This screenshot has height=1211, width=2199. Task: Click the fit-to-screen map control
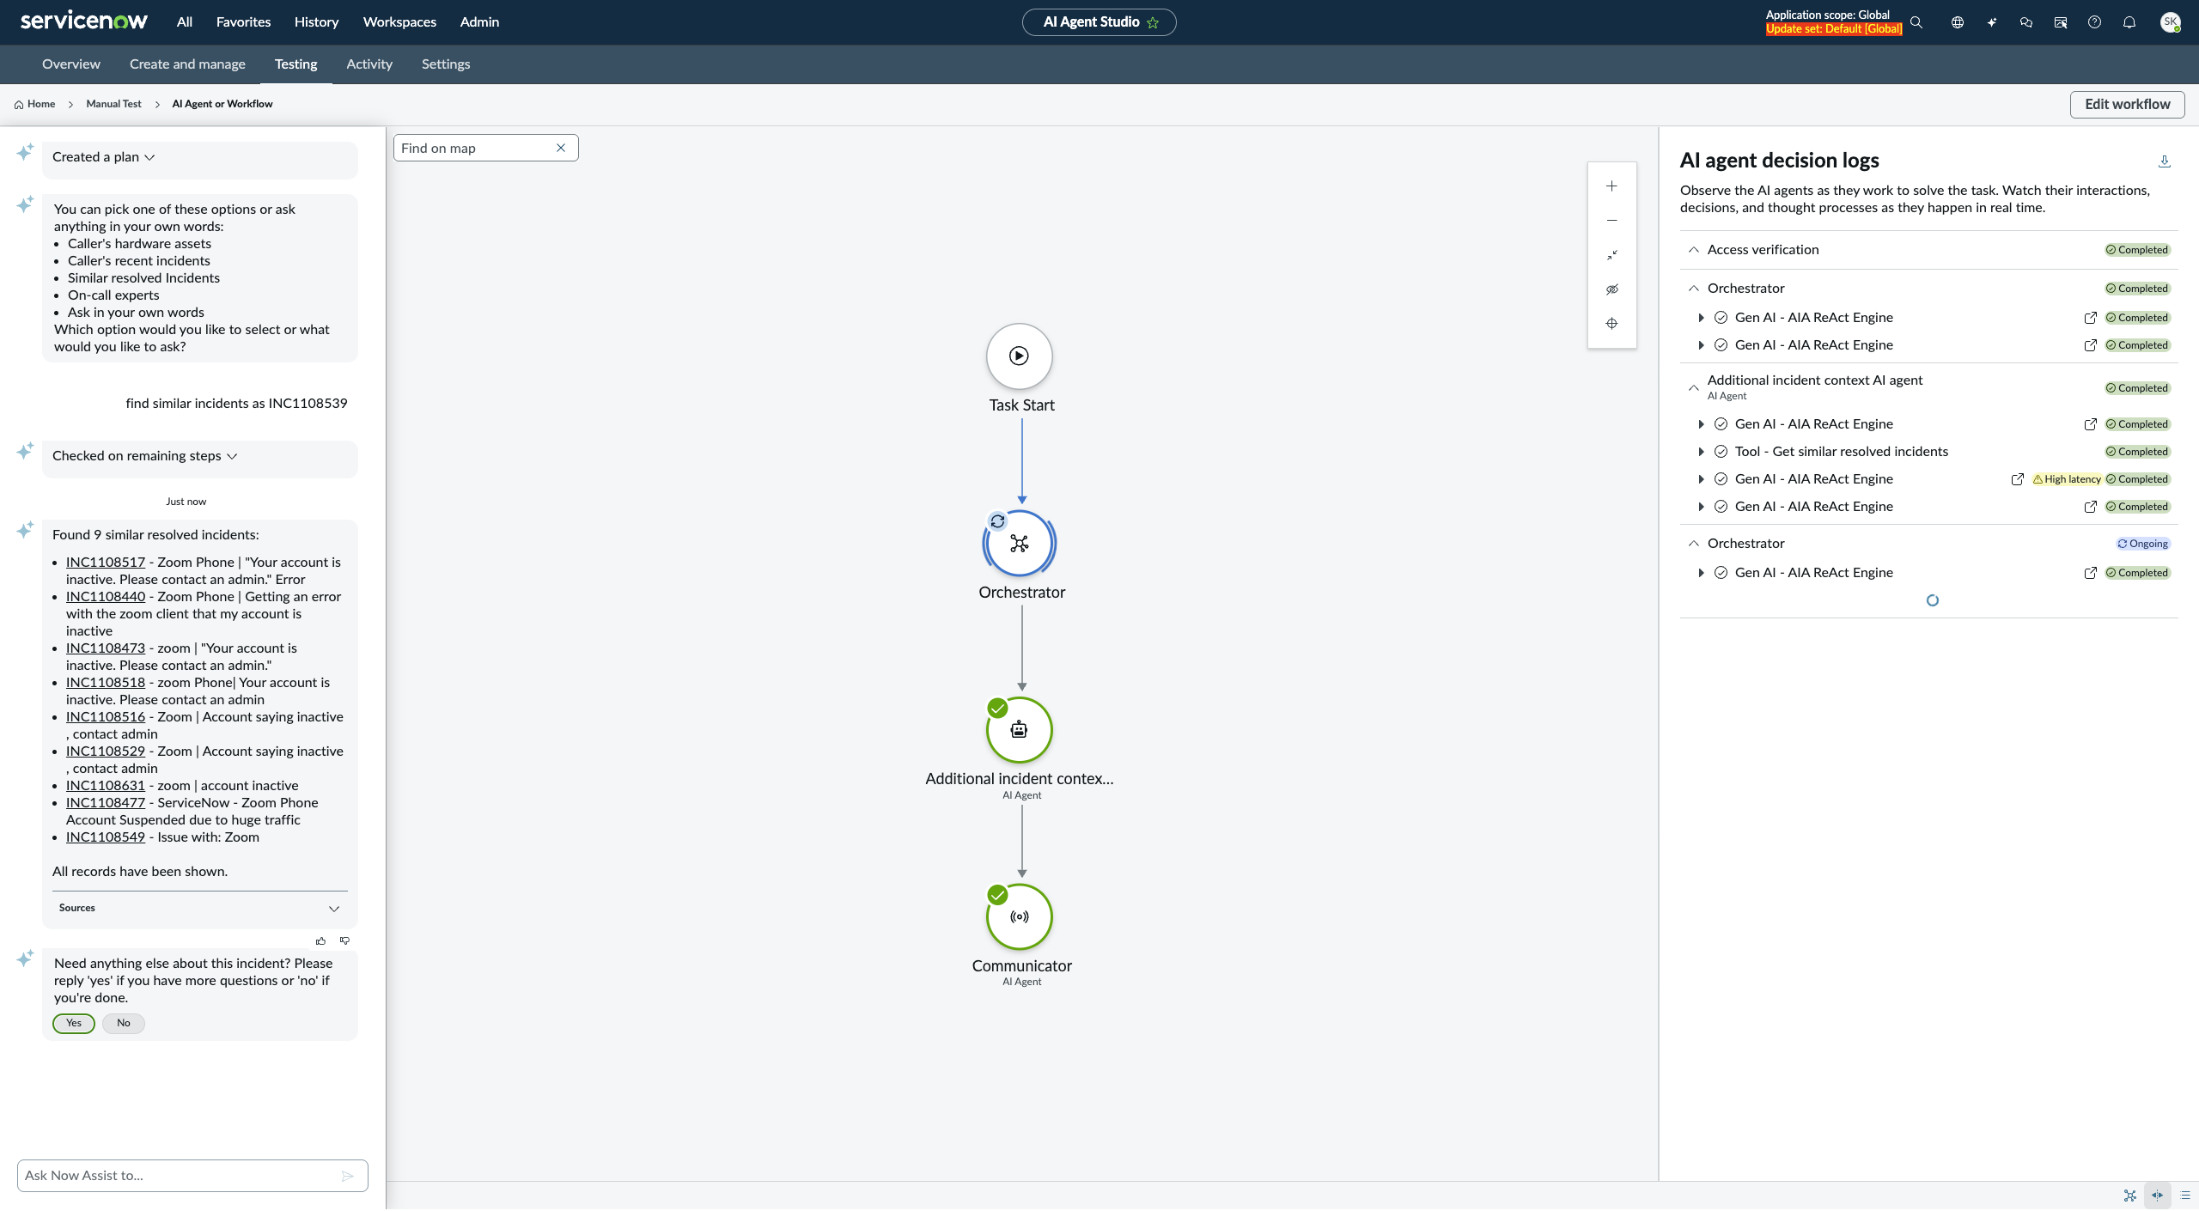1612,255
